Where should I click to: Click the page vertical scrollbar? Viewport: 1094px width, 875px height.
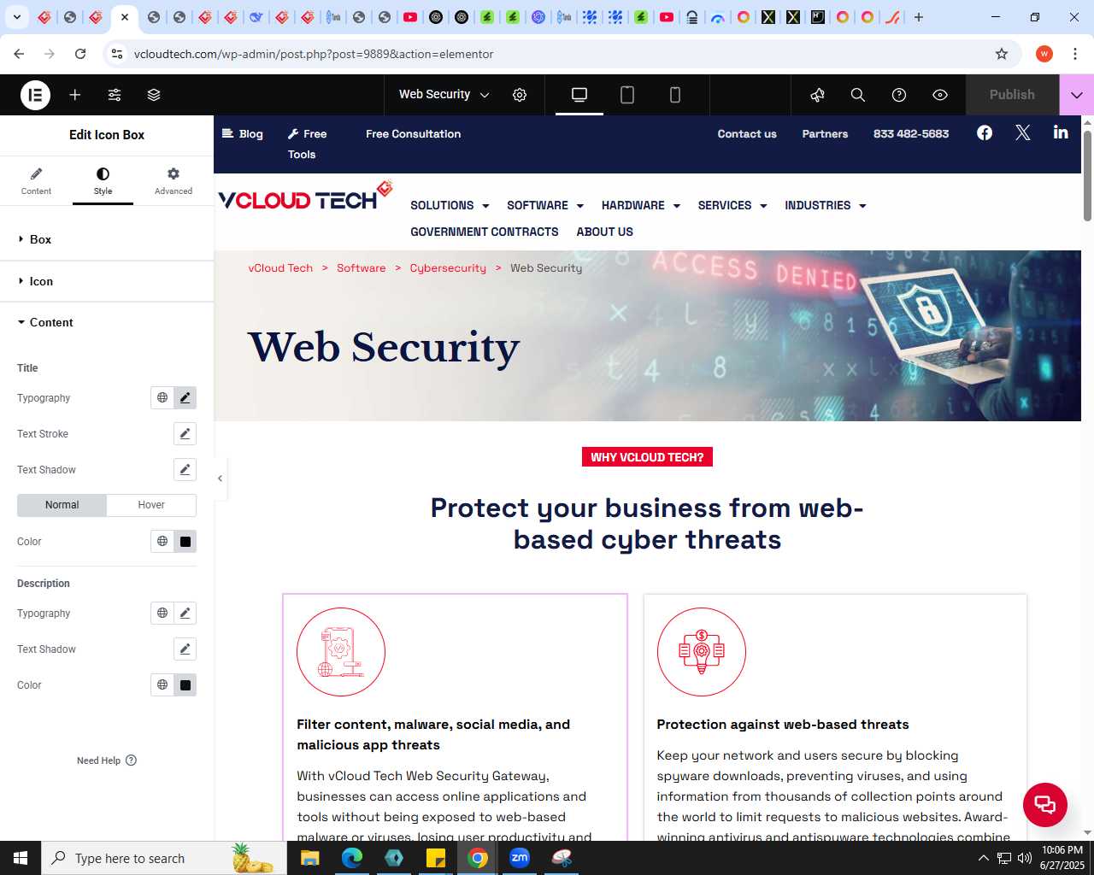coord(1087,175)
